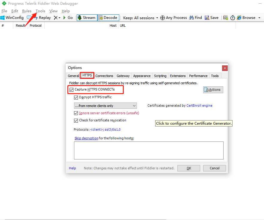Uncheck Capture HTTPS CONNECTs
This screenshot has height=220, width=264.
pyautogui.click(x=72, y=90)
